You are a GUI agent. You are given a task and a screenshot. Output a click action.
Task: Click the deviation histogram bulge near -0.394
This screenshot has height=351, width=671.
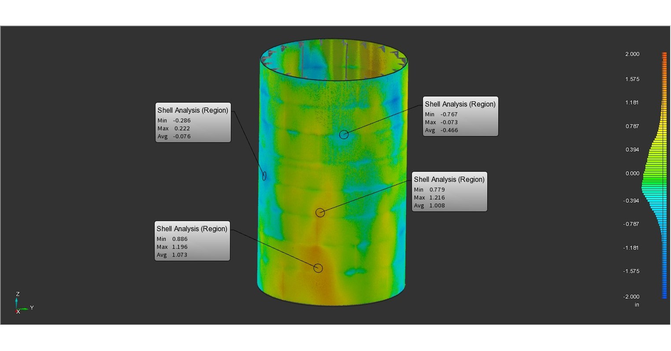(654, 200)
